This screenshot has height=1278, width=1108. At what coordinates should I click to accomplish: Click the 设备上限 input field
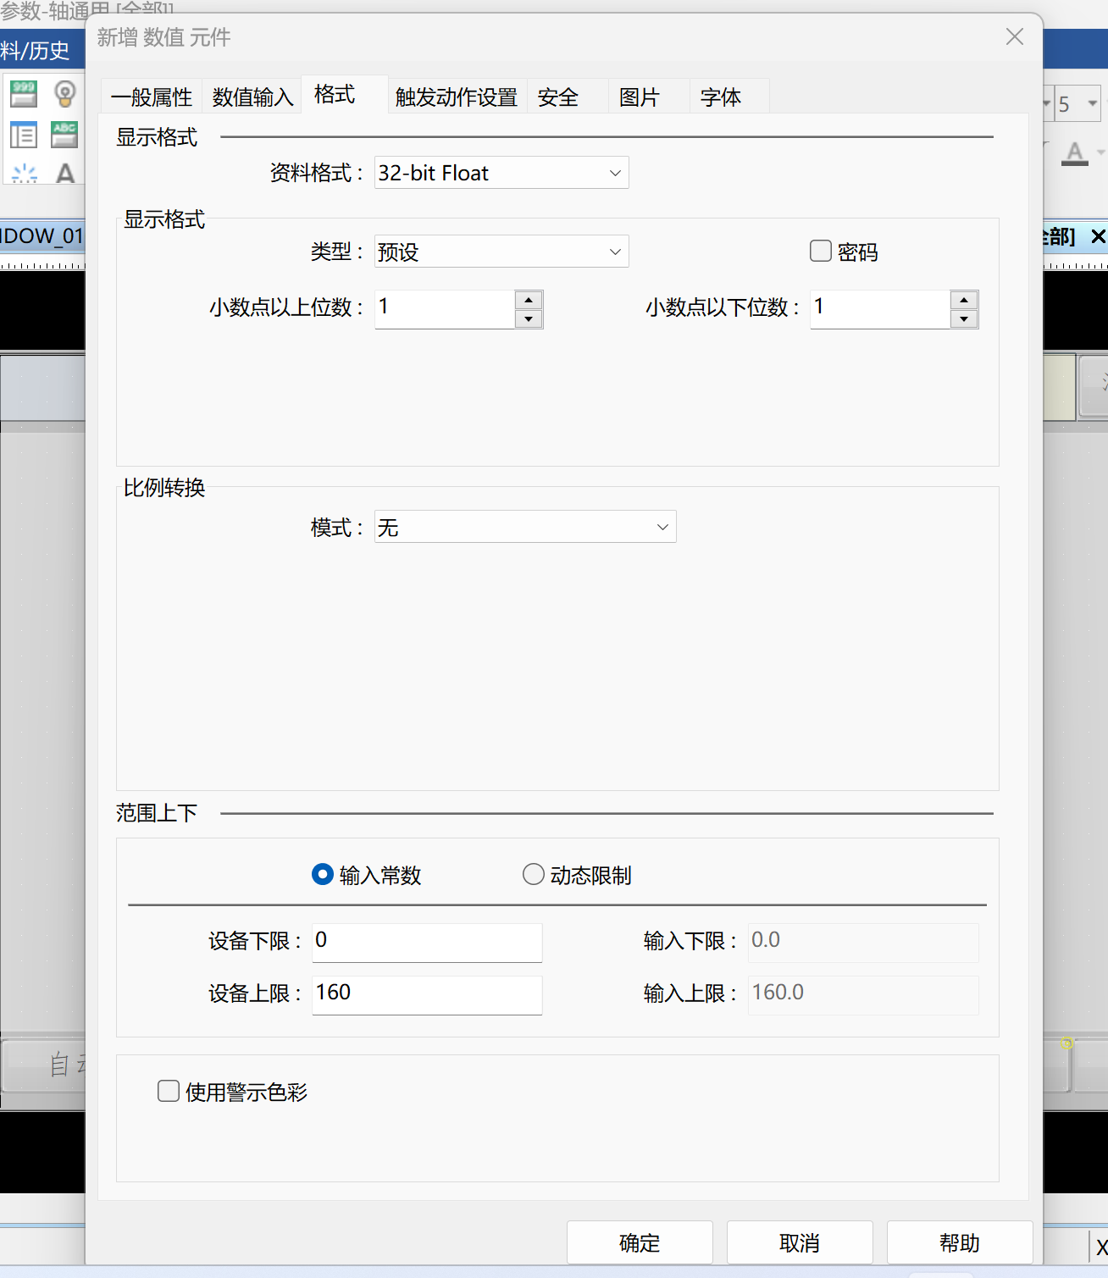click(427, 994)
